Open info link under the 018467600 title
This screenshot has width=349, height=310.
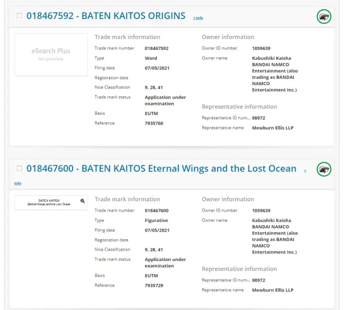point(18,183)
